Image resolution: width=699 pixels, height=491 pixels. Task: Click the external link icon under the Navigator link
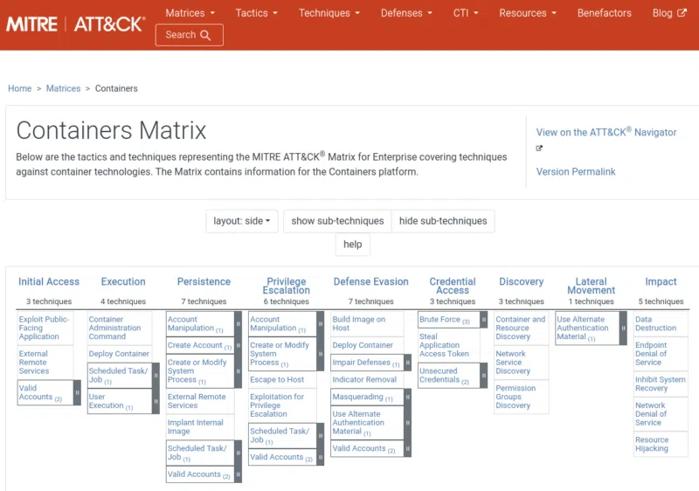[539, 149]
